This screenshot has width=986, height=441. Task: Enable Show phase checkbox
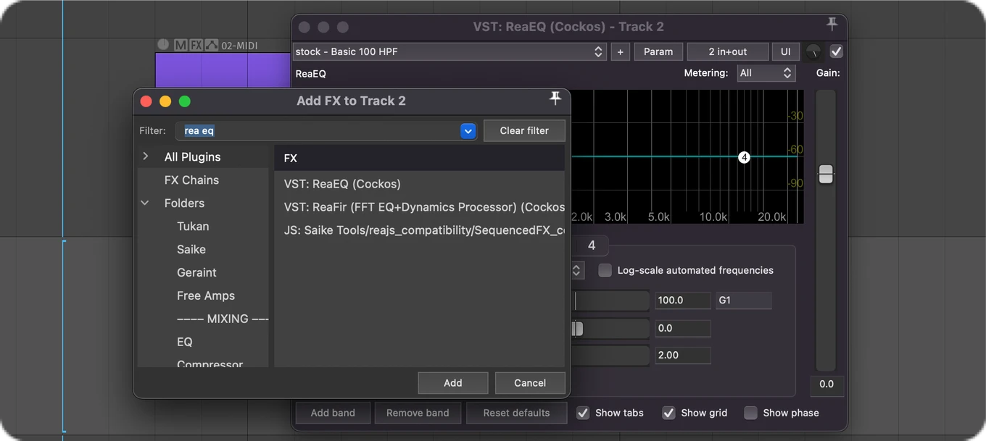[x=750, y=413]
